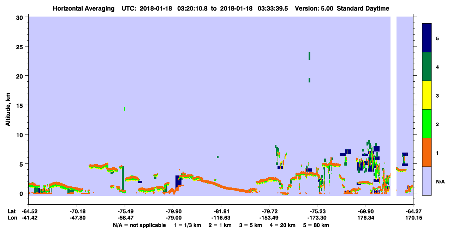Viewport: 459px width, 235px height.
Task: Click the '2 = 1 km' legend note
Action: point(221,225)
